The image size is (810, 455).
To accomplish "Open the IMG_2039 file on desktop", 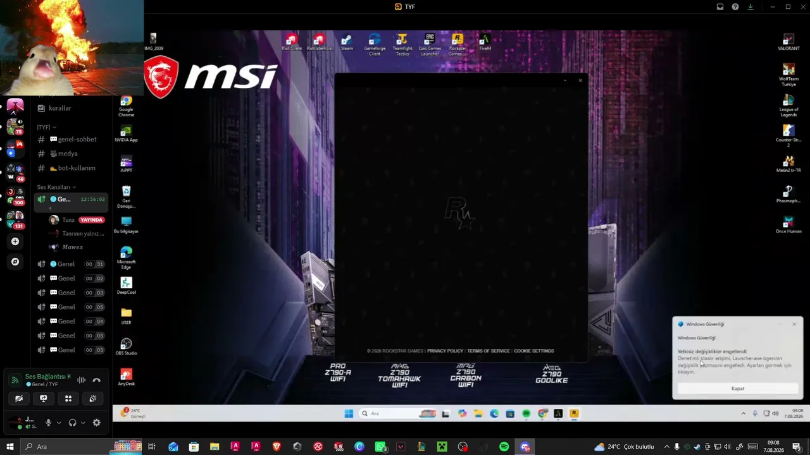I will click(153, 42).
